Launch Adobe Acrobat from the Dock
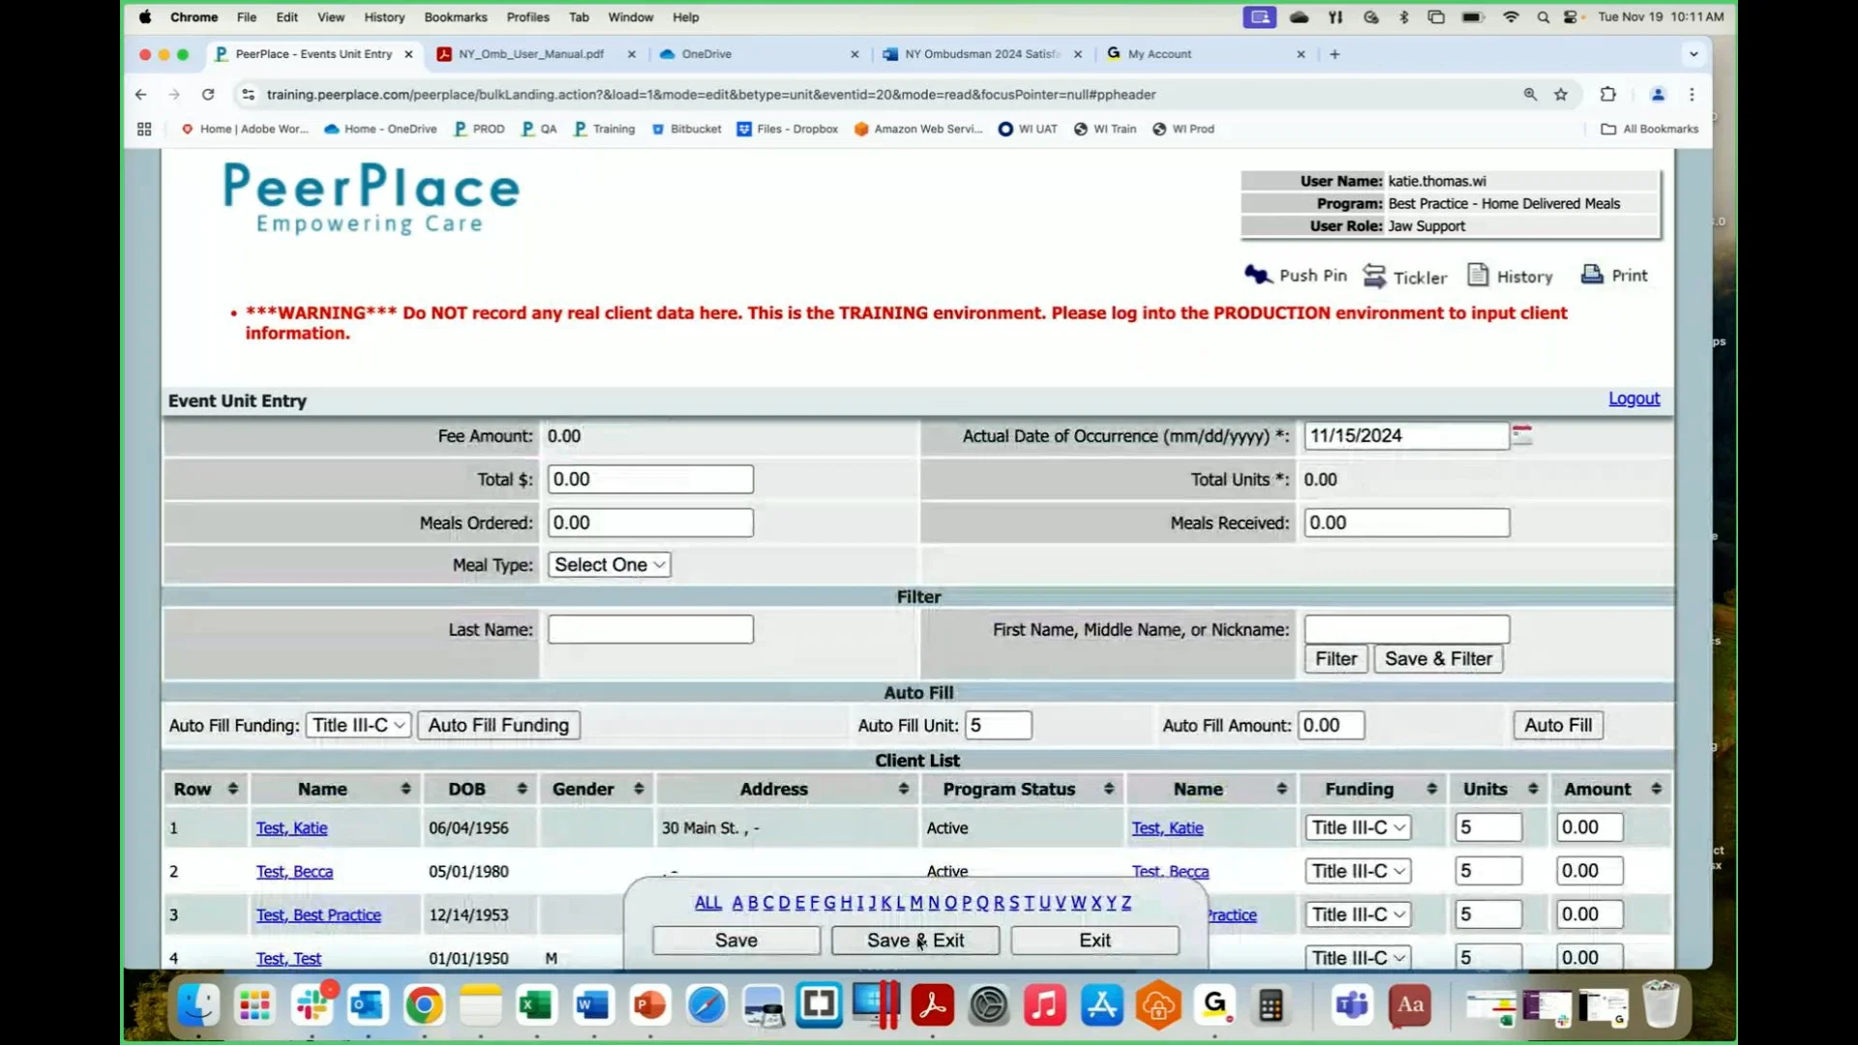Screen dimensions: 1858x1045 tap(932, 1005)
